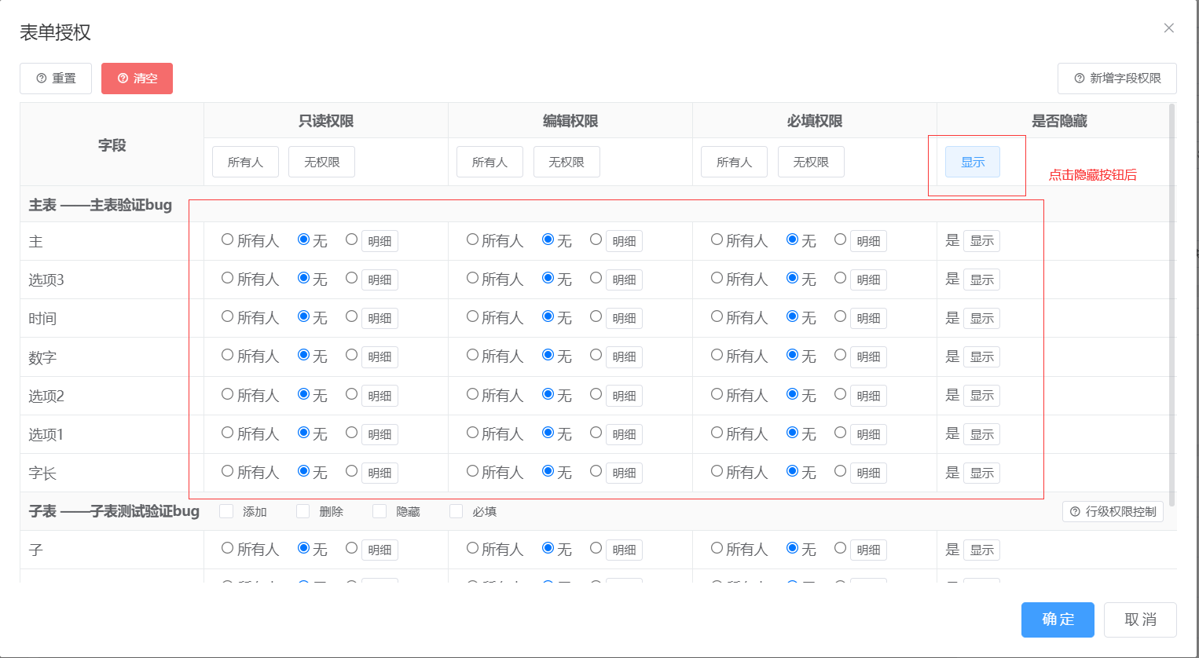Click the red 清空 clear button

pos(137,79)
